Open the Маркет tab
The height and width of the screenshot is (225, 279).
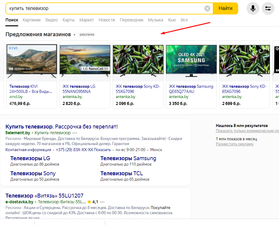[x=86, y=20]
